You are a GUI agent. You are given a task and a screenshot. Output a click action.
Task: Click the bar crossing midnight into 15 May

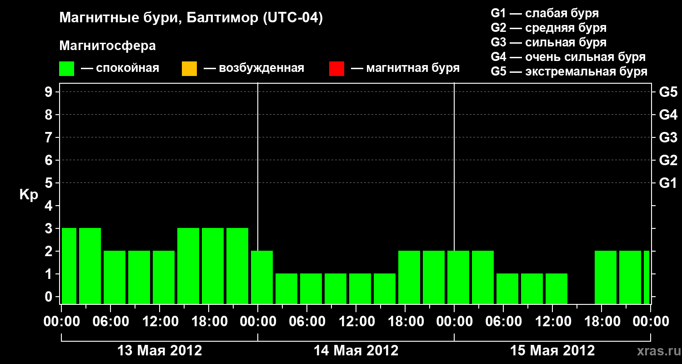pos(458,277)
